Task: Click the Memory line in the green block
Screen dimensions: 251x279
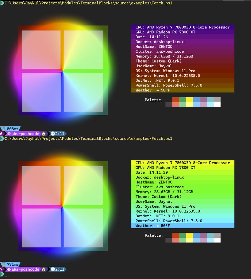Action: [164, 192]
